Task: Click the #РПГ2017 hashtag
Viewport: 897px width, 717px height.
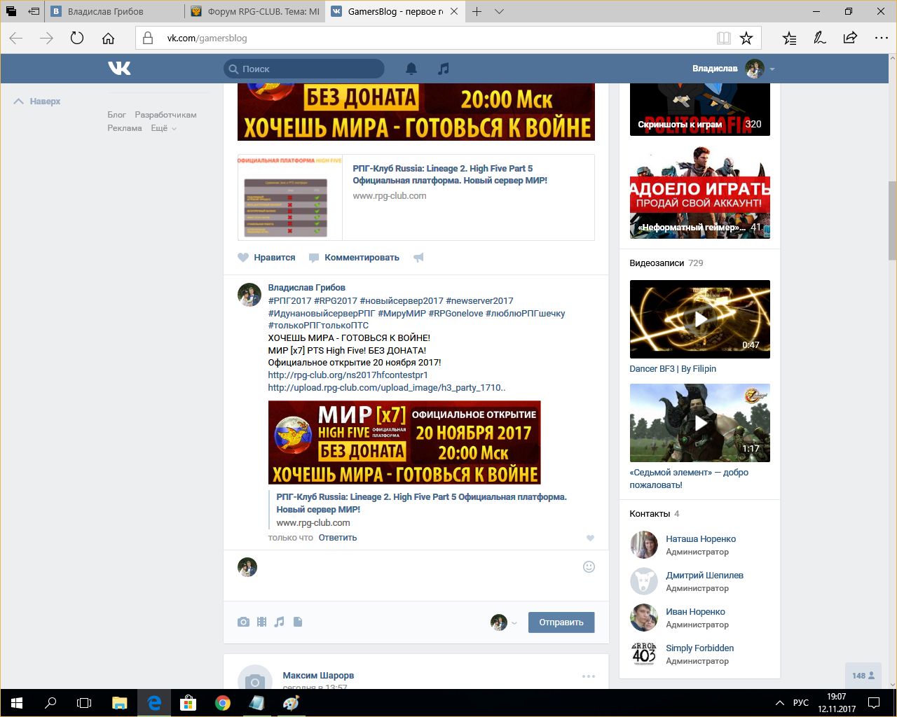Action: click(x=289, y=301)
